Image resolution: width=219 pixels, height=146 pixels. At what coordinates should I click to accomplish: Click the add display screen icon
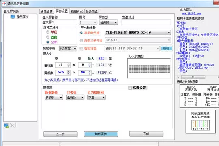tap(6, 125)
